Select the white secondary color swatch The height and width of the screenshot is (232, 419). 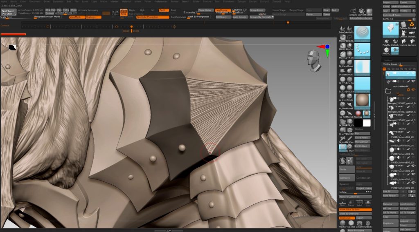[x=367, y=123]
